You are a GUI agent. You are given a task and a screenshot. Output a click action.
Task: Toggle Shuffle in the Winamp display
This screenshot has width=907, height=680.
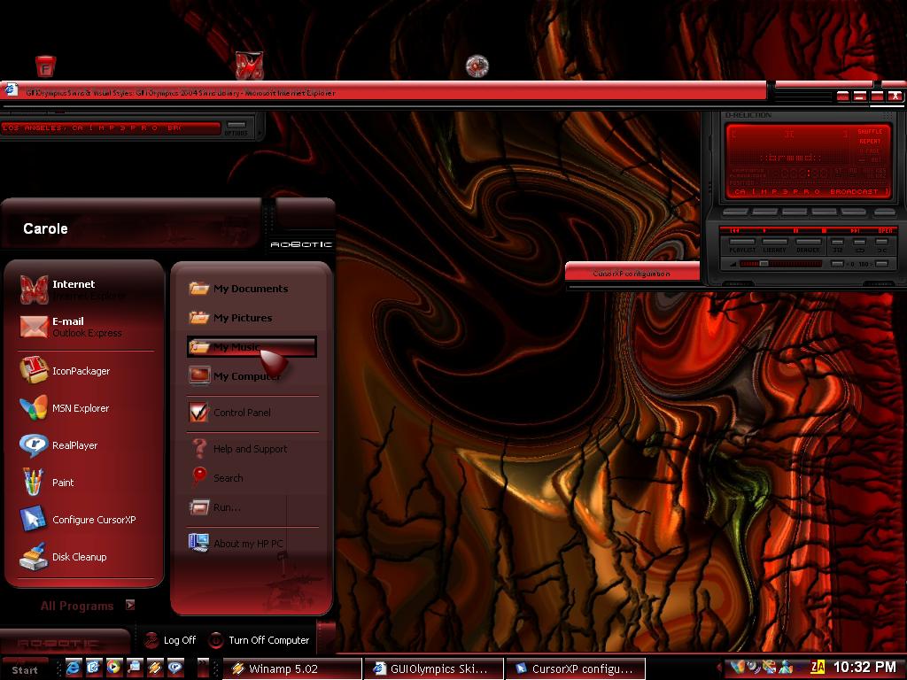pyautogui.click(x=870, y=132)
